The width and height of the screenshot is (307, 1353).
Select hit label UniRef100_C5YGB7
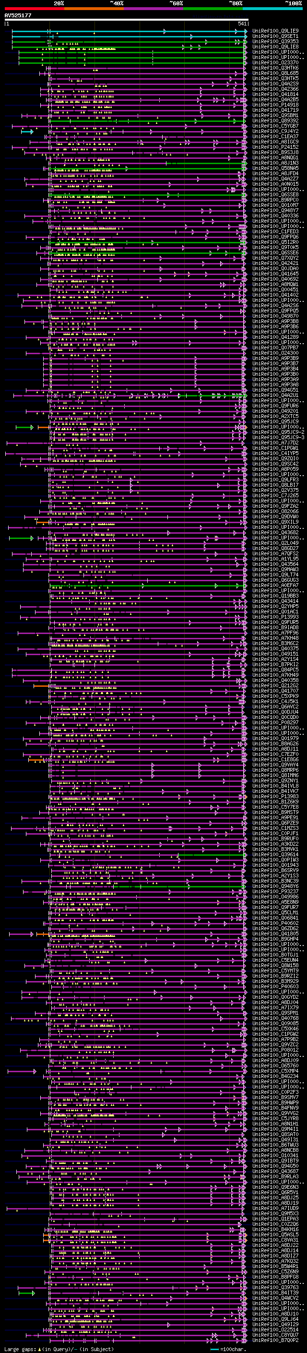pyautogui.click(x=275, y=126)
